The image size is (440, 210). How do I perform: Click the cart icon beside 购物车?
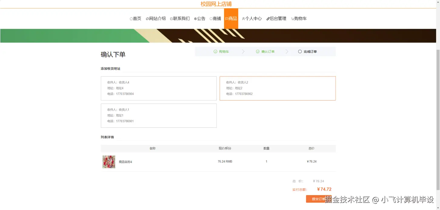coord(293,19)
